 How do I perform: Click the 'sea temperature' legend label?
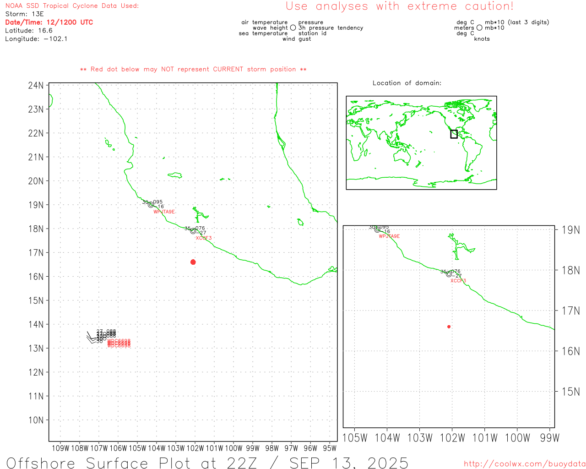(263, 33)
